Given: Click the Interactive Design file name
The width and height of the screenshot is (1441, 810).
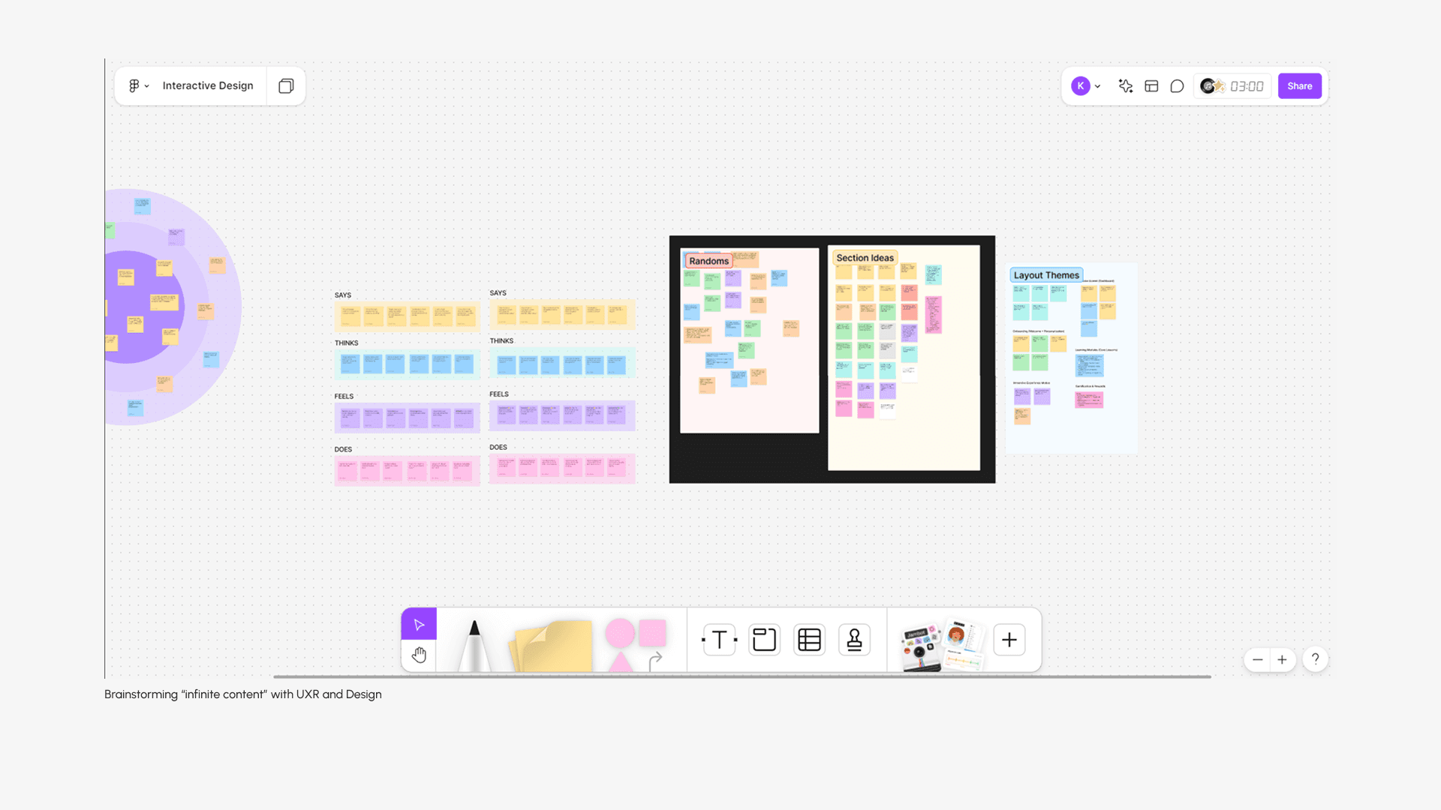Looking at the screenshot, I should click(x=208, y=86).
